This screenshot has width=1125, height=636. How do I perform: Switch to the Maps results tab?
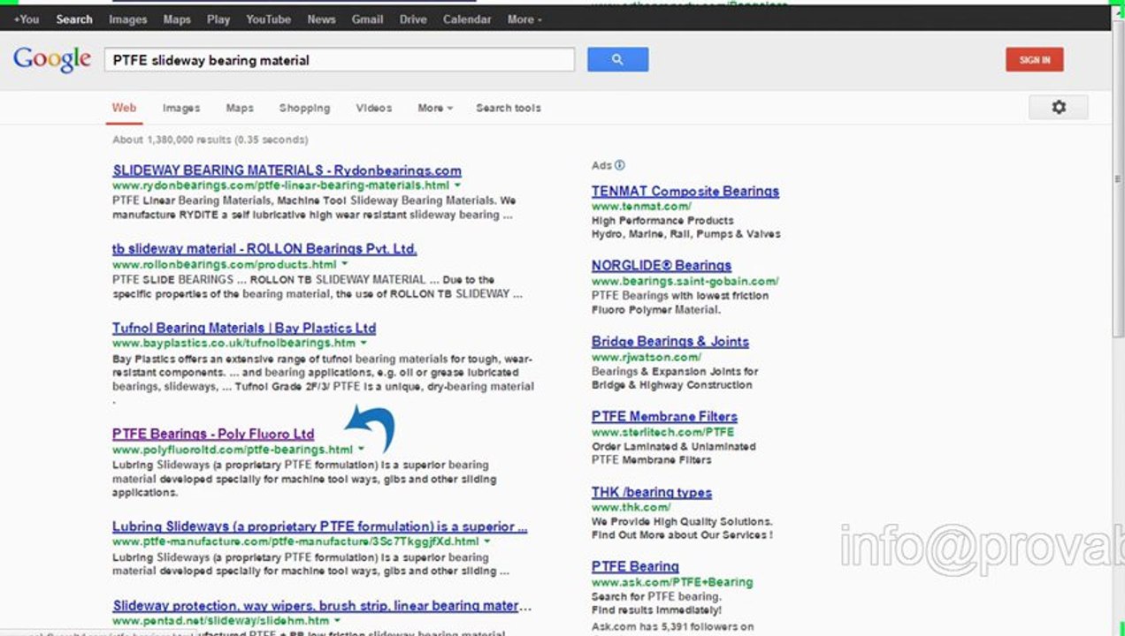240,108
